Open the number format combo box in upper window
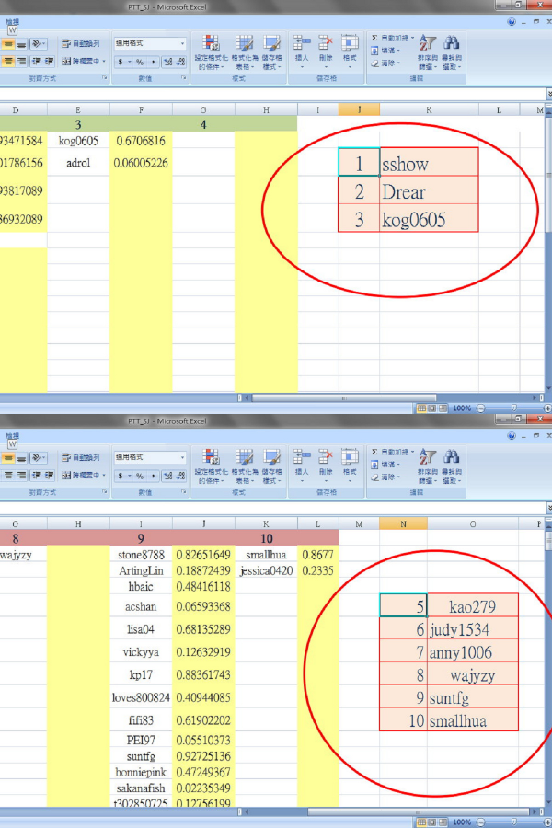 [x=150, y=43]
